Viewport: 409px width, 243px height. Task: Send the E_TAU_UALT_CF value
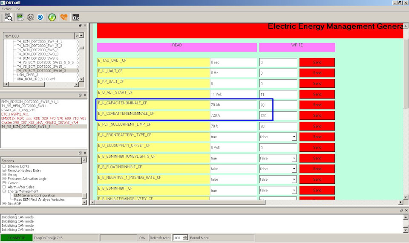(x=317, y=62)
